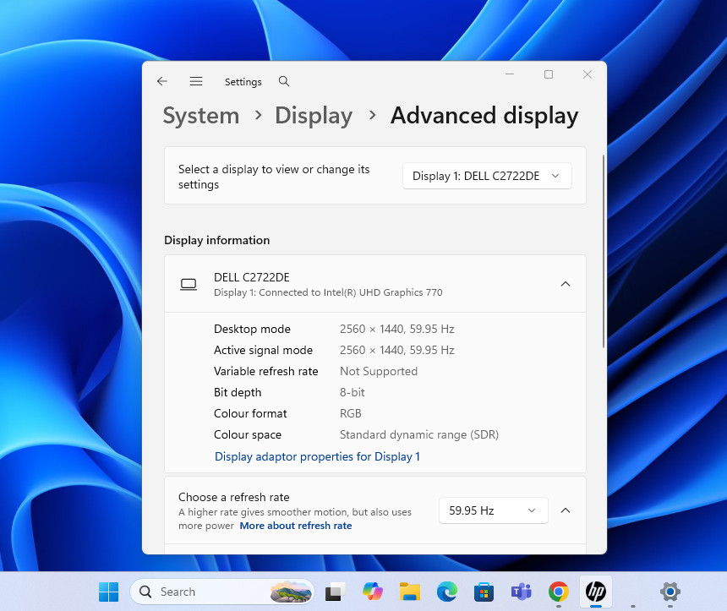Open Microsoft Store from taskbar
Screen dimensions: 727x611
click(x=484, y=592)
